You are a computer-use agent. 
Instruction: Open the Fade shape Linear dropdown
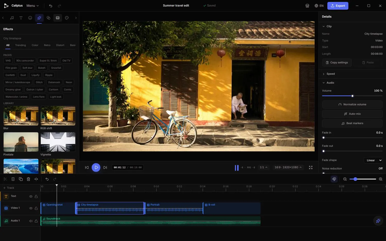(x=373, y=160)
